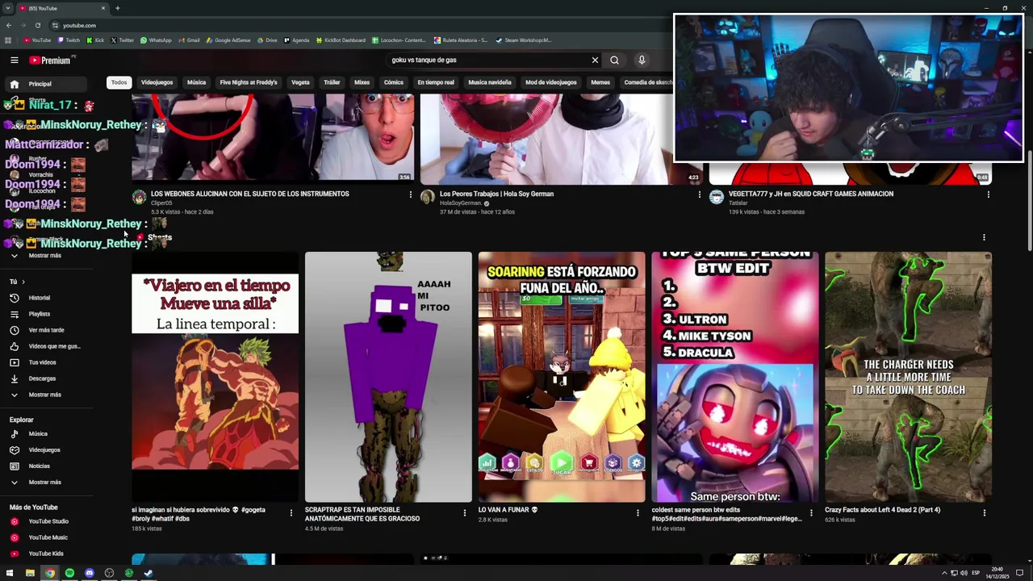Open the SOARINNG ESTÁ FORZANDO short thumbnail
Image resolution: width=1033 pixels, height=581 pixels.
pos(562,377)
